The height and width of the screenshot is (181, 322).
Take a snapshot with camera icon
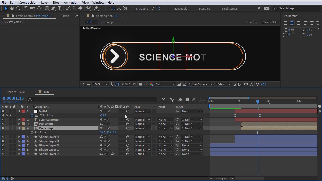pyautogui.click(x=140, y=84)
